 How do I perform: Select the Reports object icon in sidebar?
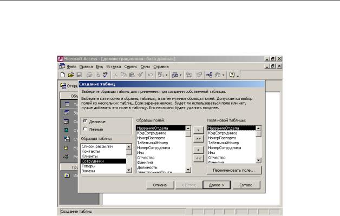[66, 130]
